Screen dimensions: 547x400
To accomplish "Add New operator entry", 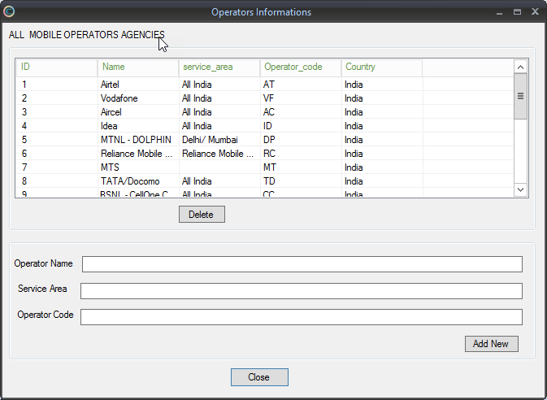I will click(x=491, y=344).
